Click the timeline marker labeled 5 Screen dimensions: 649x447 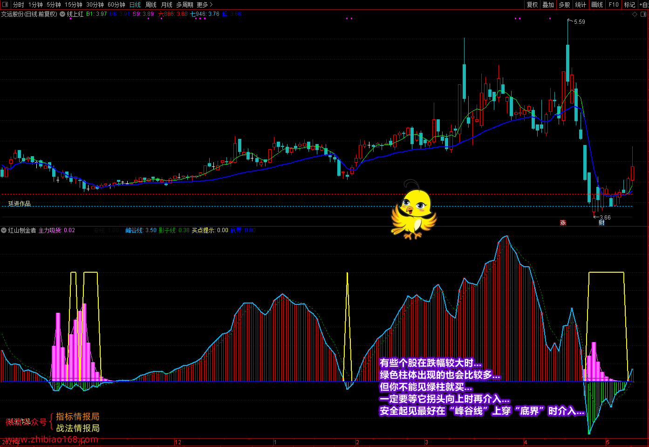coord(608,442)
